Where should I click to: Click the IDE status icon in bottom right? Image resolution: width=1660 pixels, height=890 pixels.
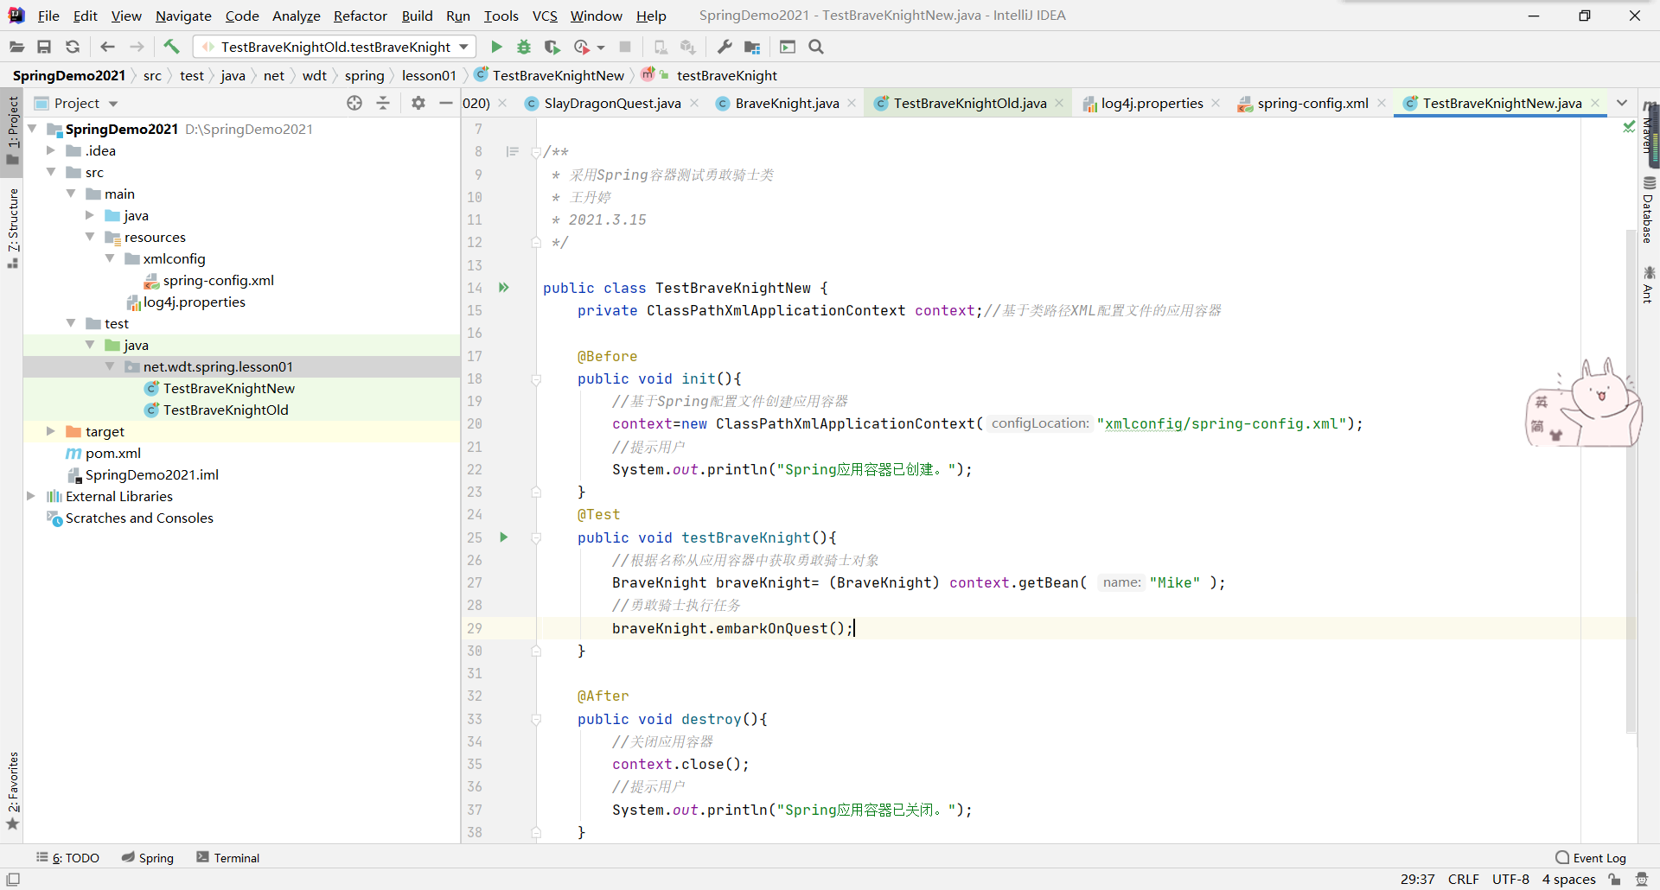[1642, 880]
